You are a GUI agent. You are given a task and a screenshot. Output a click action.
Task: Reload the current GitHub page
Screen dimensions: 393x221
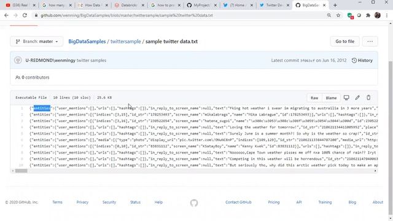tap(25, 15)
